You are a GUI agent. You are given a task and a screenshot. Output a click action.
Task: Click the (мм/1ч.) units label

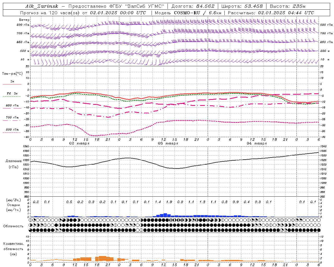13,210
